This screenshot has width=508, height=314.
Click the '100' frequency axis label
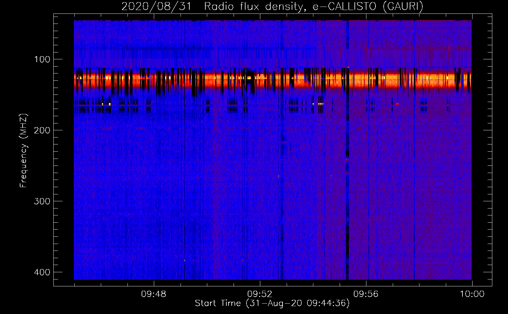42,59
